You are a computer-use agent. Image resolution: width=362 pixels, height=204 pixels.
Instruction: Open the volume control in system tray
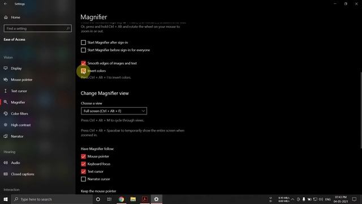tap(321, 199)
